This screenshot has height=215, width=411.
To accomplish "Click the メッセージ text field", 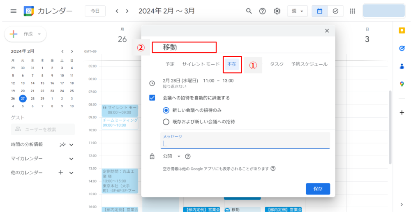I will [245, 143].
